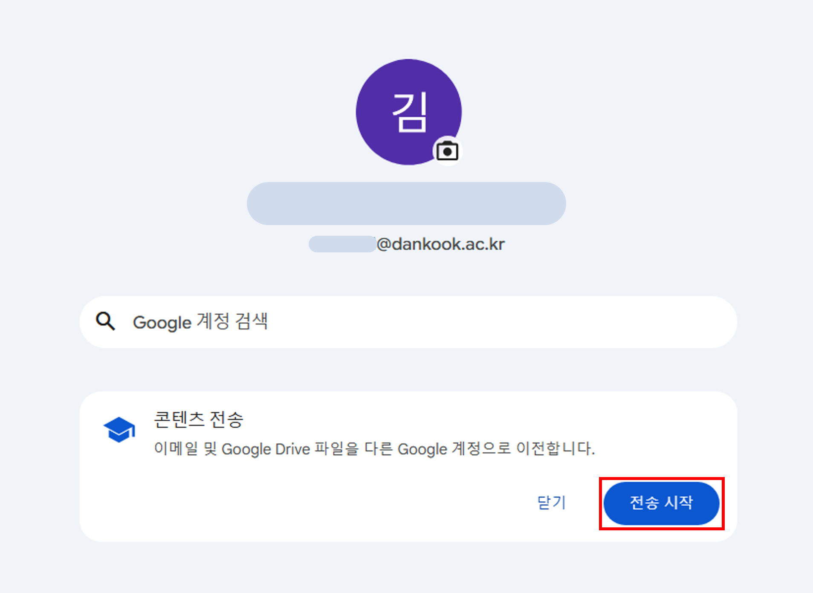Click the magnifying glass search icon
The width and height of the screenshot is (813, 593).
coord(105,321)
